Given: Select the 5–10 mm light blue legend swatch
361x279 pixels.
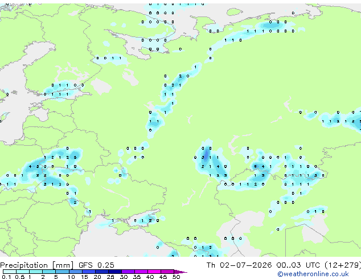Looking at the screenshot, I should coord(62,272).
